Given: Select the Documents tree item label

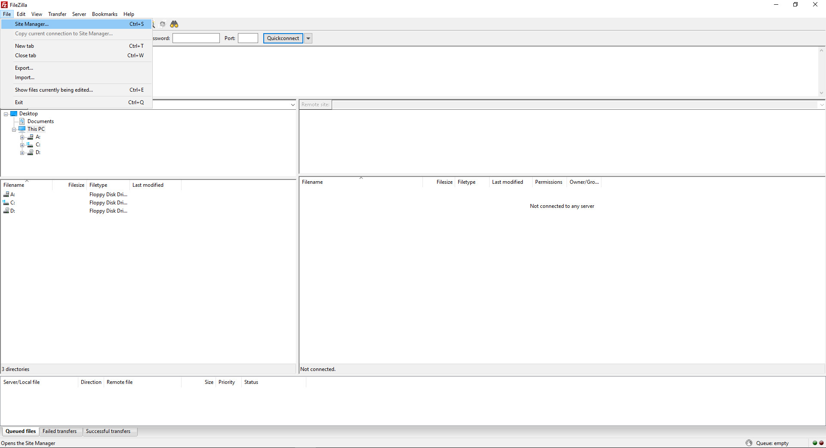Looking at the screenshot, I should (x=40, y=121).
